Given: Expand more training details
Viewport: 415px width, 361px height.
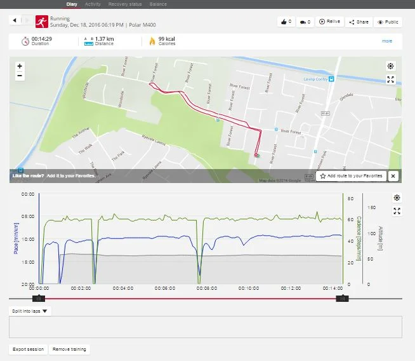Looking at the screenshot, I should 387,41.
